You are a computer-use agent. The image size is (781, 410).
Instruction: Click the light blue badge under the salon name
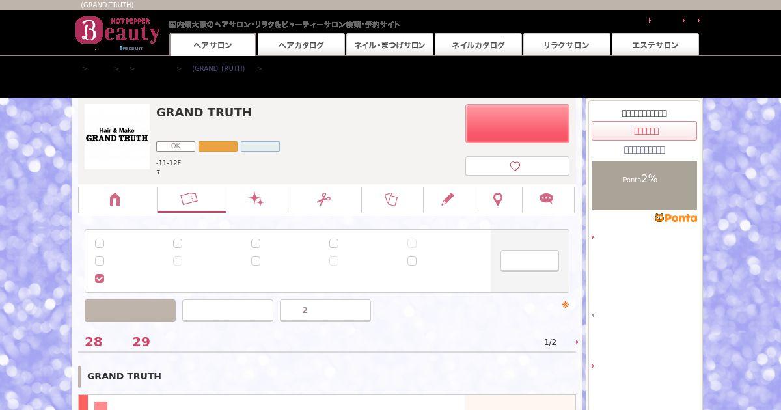(x=260, y=146)
